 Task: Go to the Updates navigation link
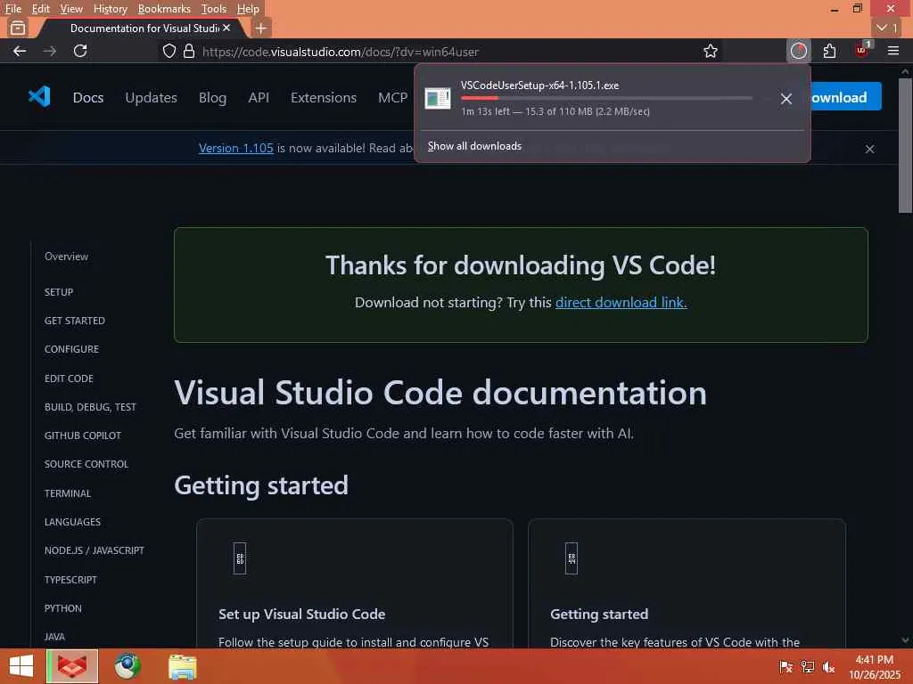tap(151, 97)
